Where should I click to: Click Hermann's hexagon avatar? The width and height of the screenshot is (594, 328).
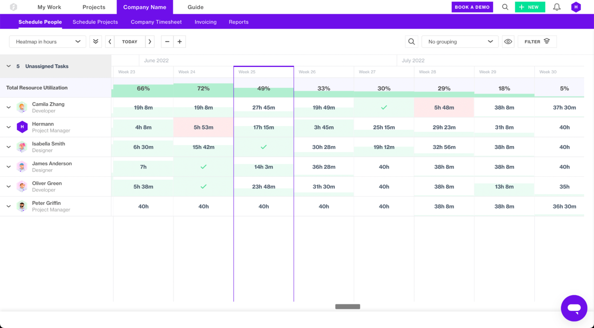click(22, 127)
